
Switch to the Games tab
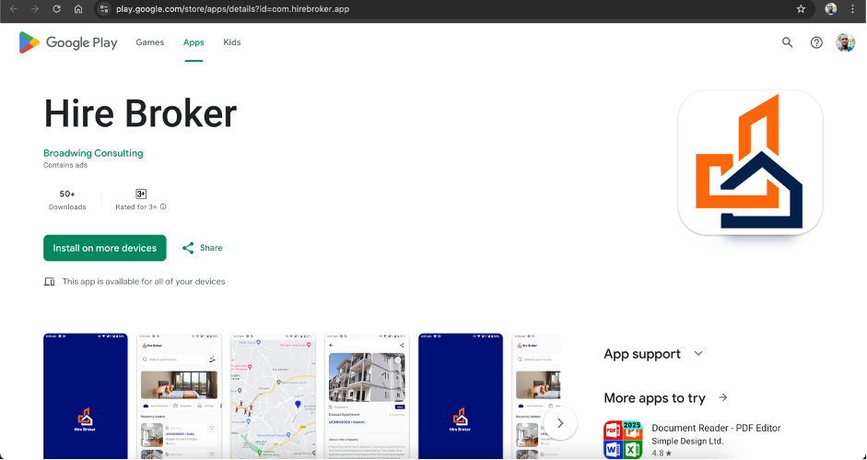tap(150, 42)
